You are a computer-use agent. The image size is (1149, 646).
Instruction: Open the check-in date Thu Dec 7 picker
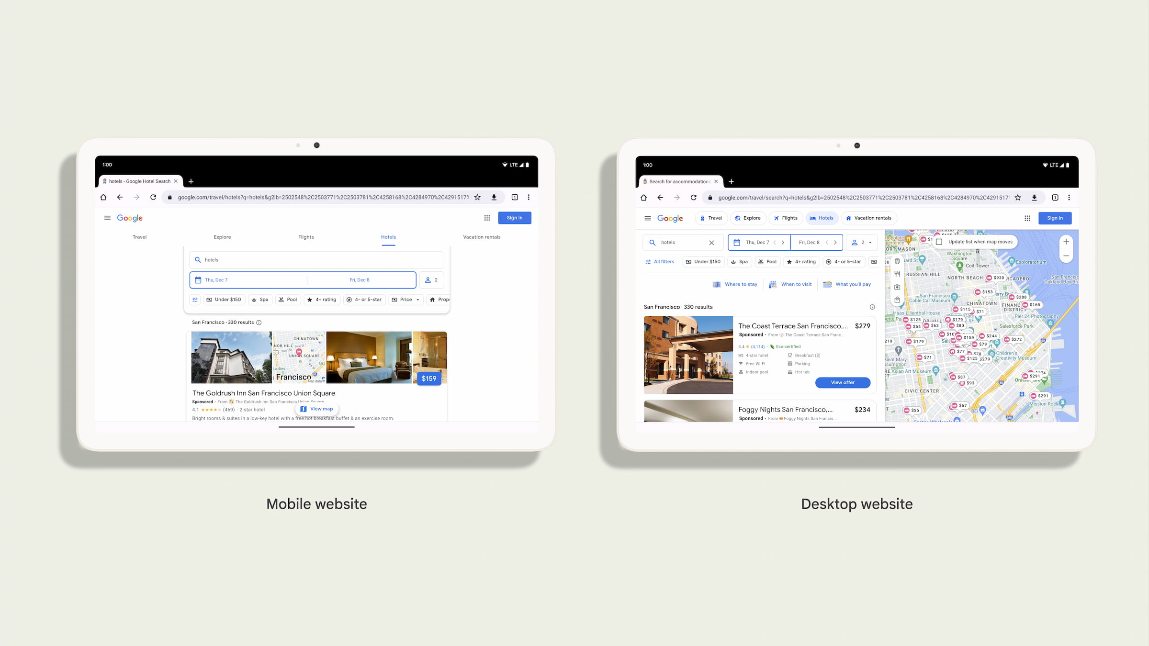pos(248,280)
